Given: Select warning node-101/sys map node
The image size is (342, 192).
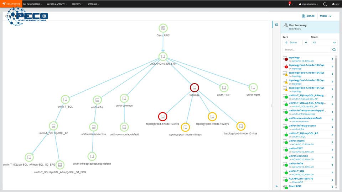Looking at the screenshot, I should point(241,126).
